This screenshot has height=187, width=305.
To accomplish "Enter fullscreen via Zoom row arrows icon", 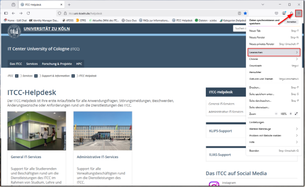I will (296, 114).
